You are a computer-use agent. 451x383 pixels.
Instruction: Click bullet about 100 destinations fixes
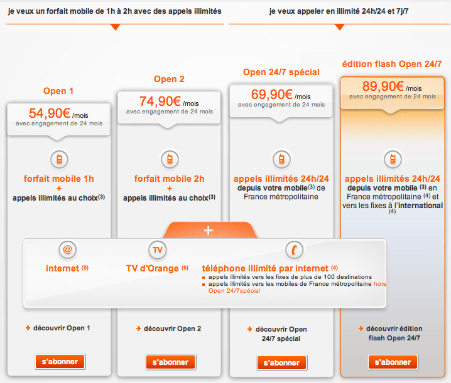point(290,277)
